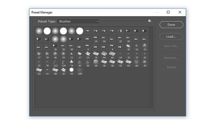Select the texture brush preset 100

(x=80, y=71)
